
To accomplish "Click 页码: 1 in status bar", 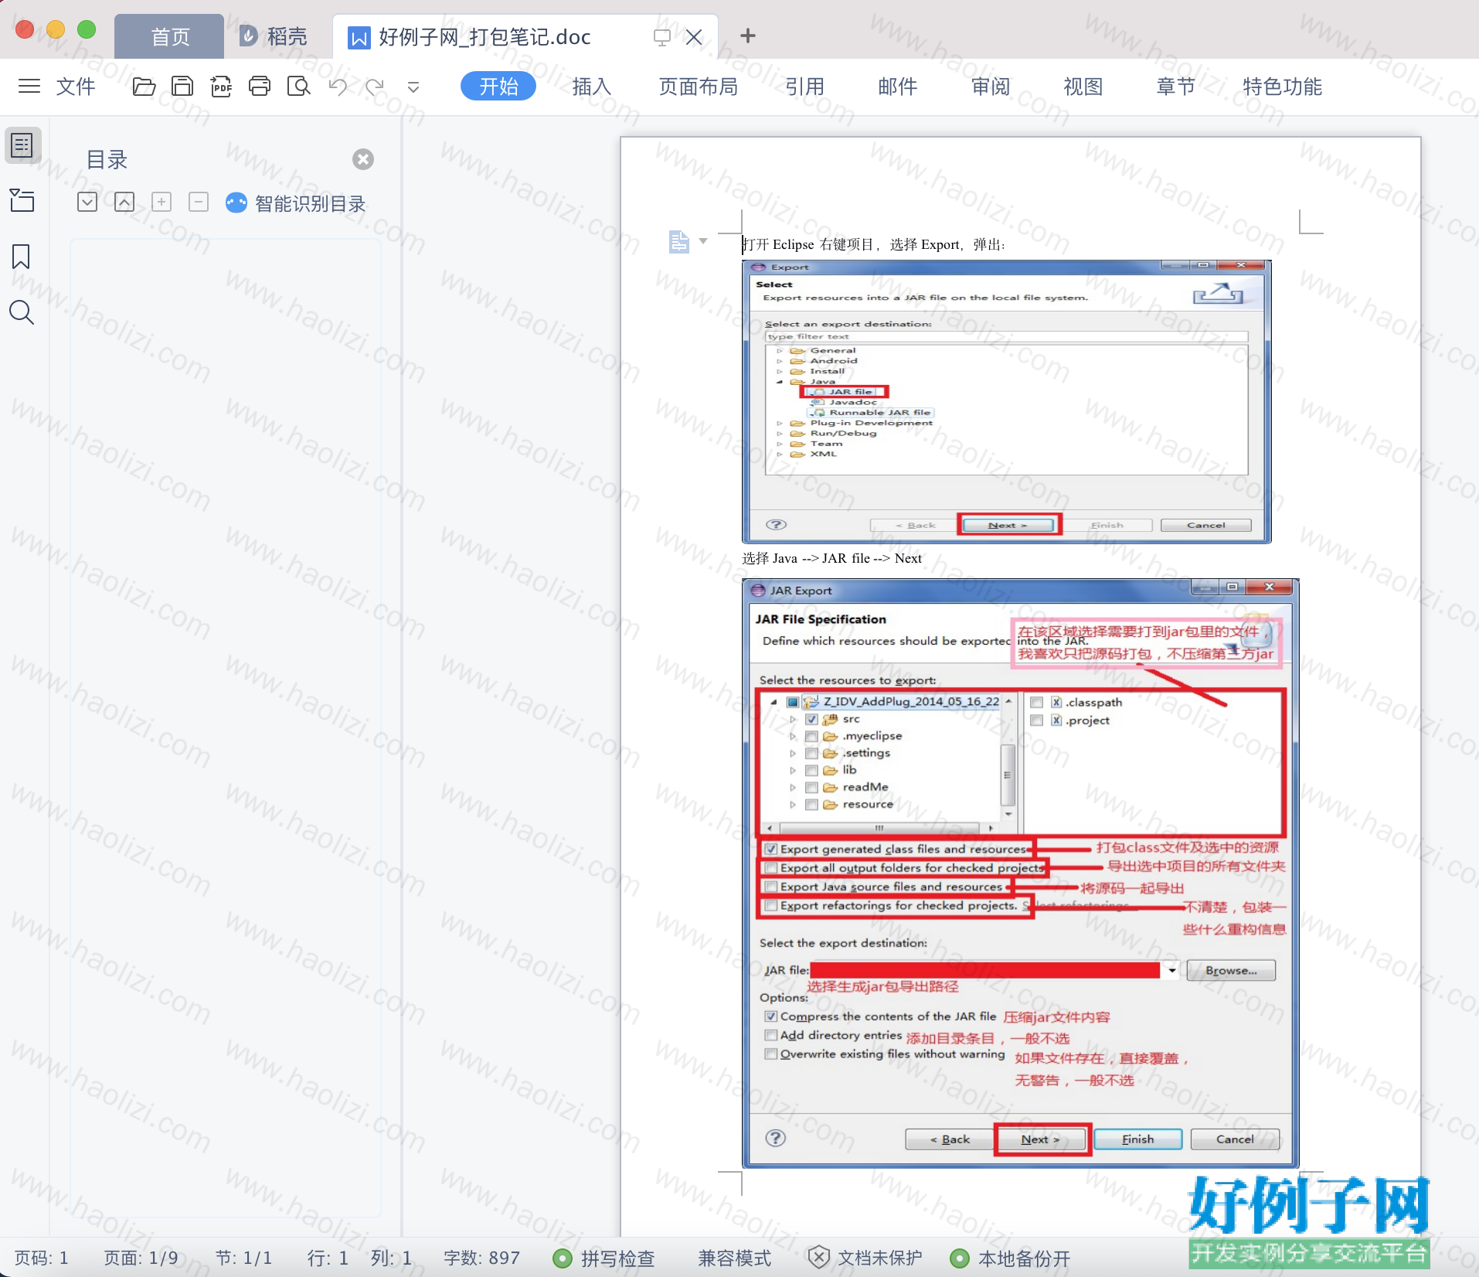I will pos(42,1258).
